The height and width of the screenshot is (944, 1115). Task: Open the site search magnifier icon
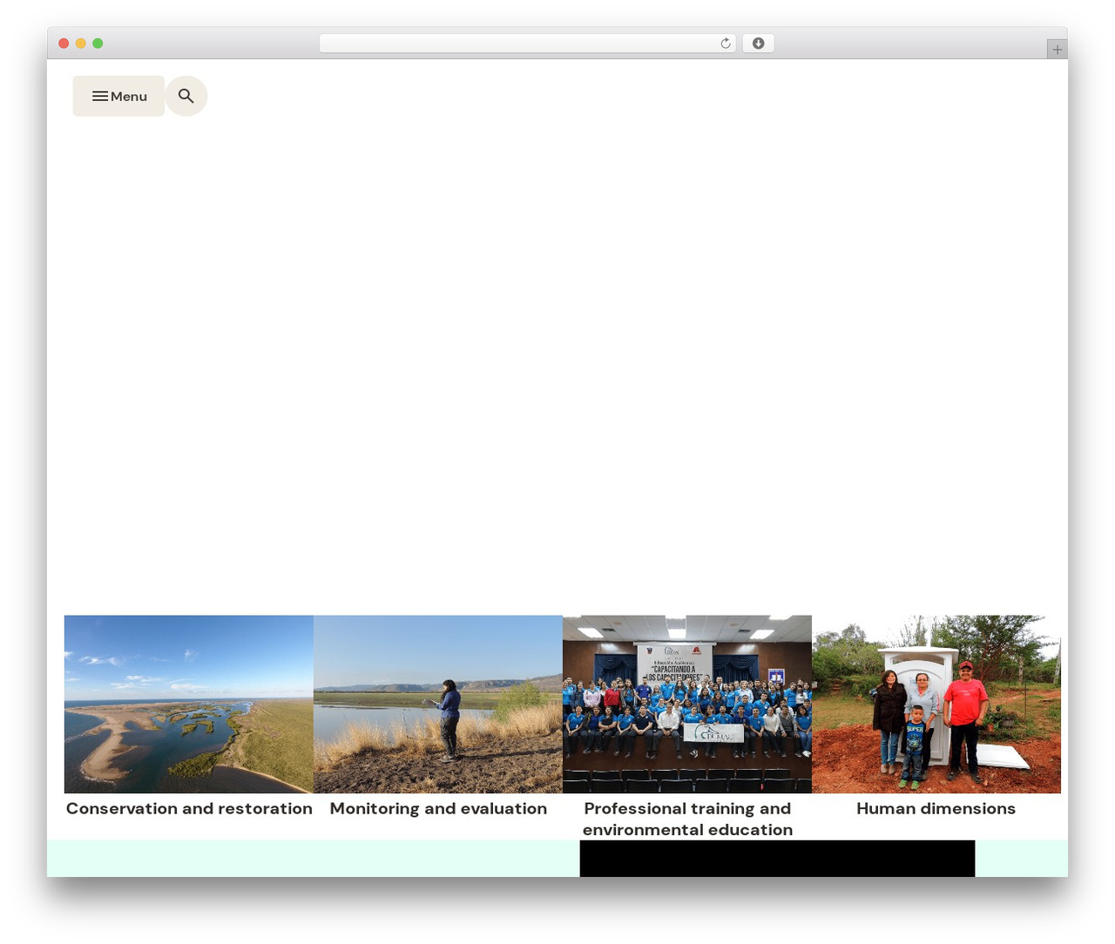click(186, 96)
